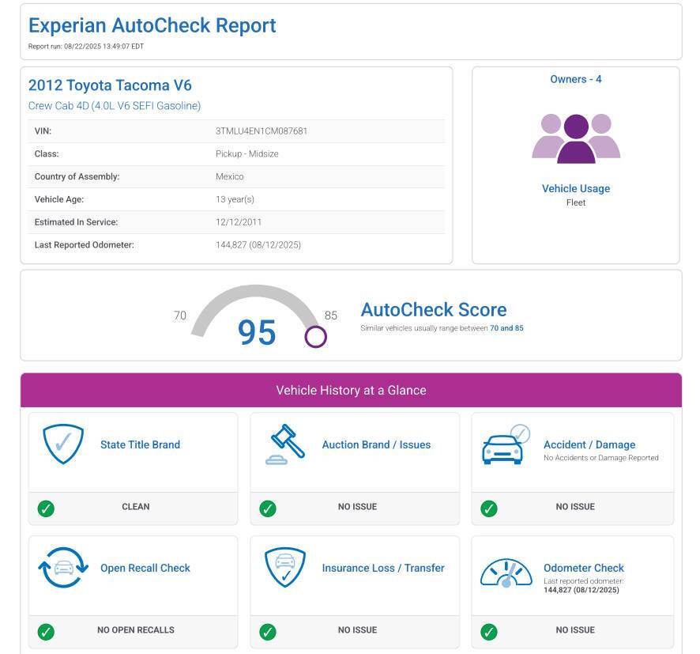Click the '13 year(s)' vehicle age value

235,199
